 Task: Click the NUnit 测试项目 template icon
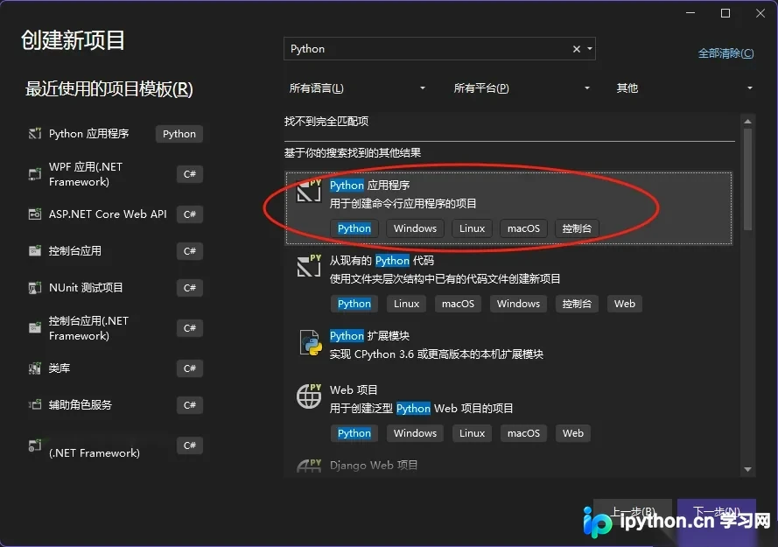[x=35, y=288]
